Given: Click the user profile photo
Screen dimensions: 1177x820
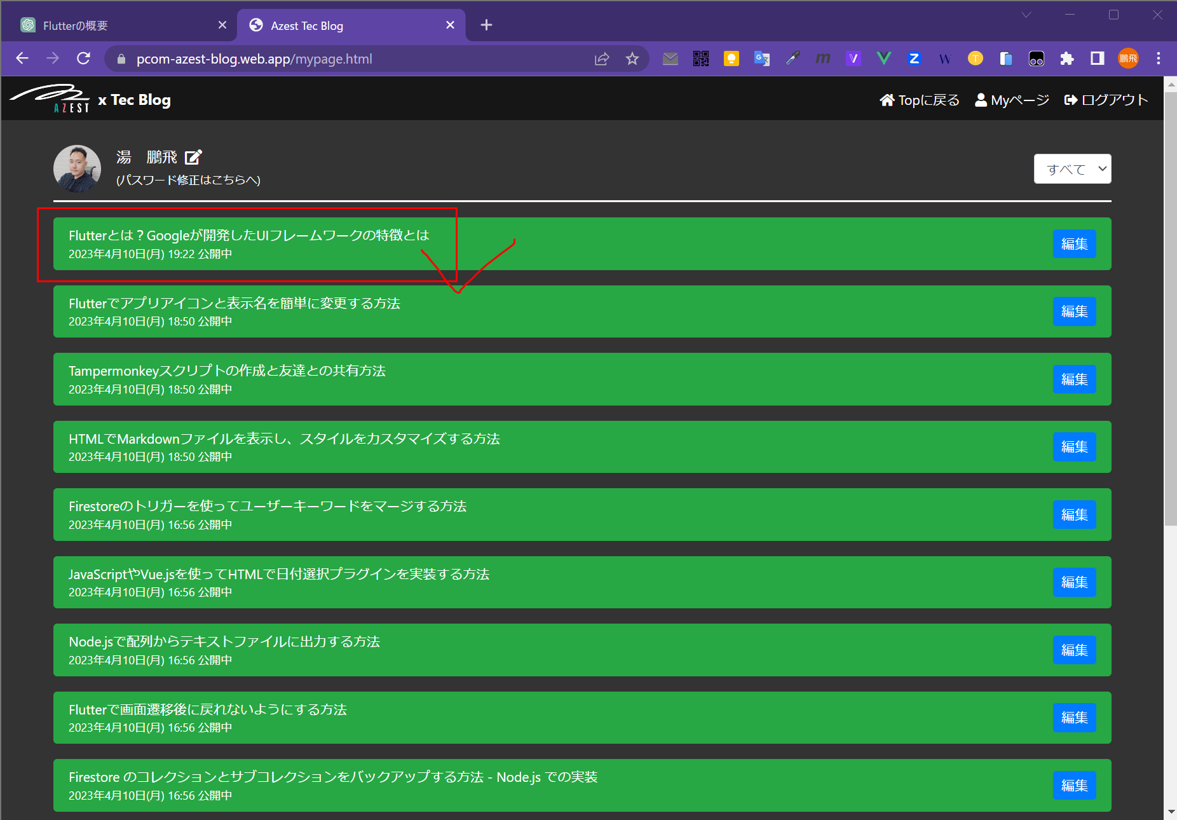Looking at the screenshot, I should pos(77,168).
